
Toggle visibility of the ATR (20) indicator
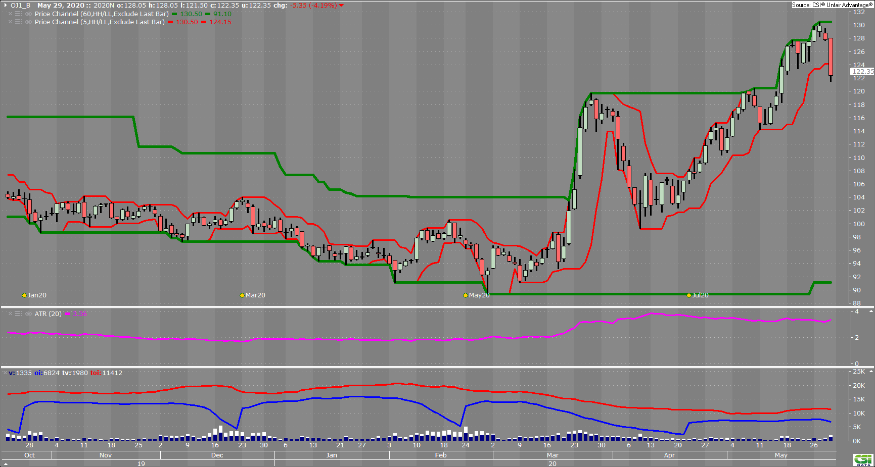[x=28, y=314]
